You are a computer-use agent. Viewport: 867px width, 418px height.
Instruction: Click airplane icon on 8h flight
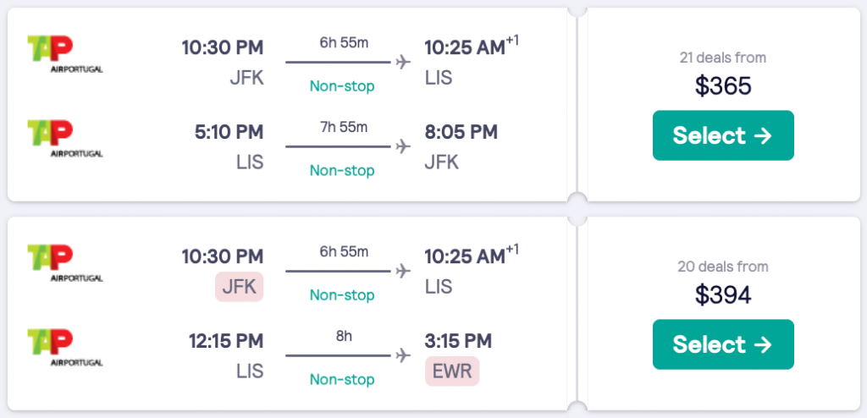(x=403, y=355)
